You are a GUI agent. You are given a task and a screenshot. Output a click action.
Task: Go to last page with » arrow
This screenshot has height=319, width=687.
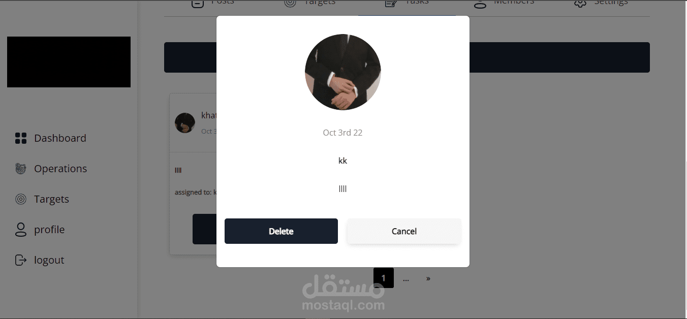[428, 278]
